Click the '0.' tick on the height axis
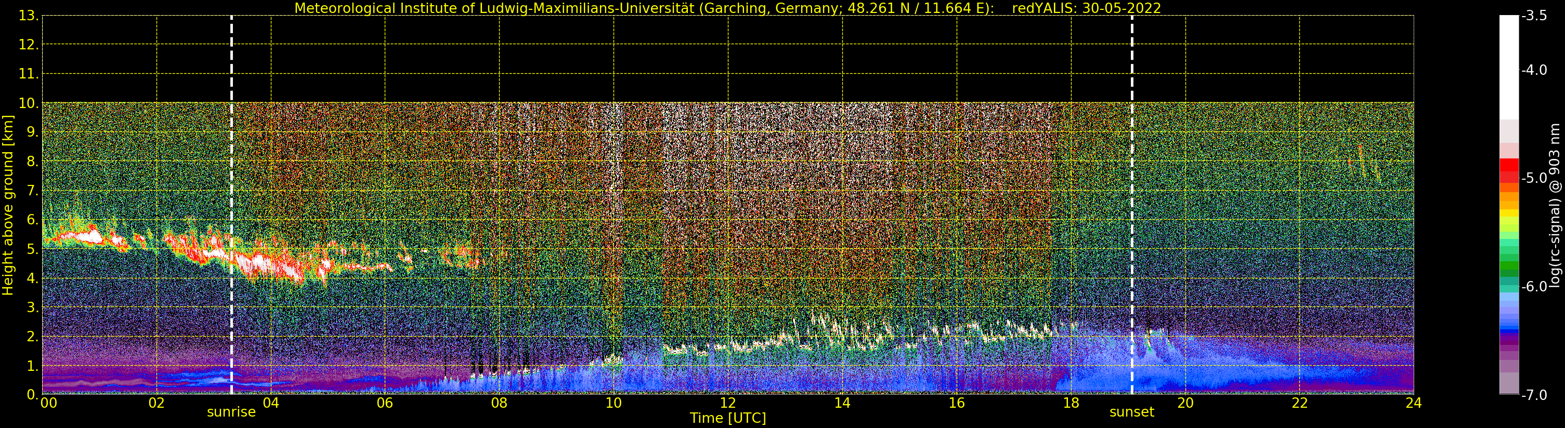The image size is (1565, 428). click(32, 395)
